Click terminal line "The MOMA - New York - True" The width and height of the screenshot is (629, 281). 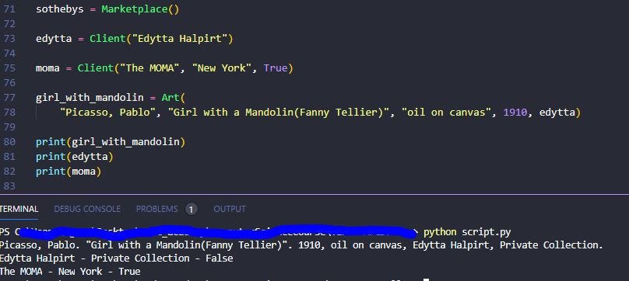(x=70, y=272)
